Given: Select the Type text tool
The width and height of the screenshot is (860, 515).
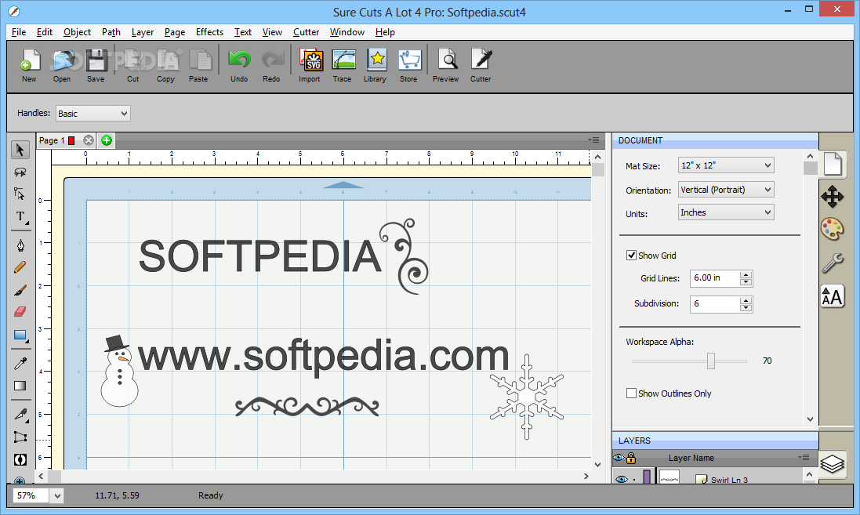Looking at the screenshot, I should pyautogui.click(x=20, y=216).
